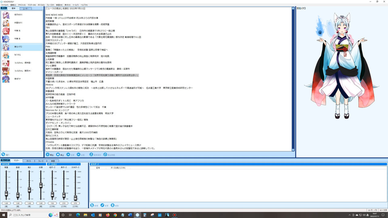Click the 話速 value field

[18, 203]
